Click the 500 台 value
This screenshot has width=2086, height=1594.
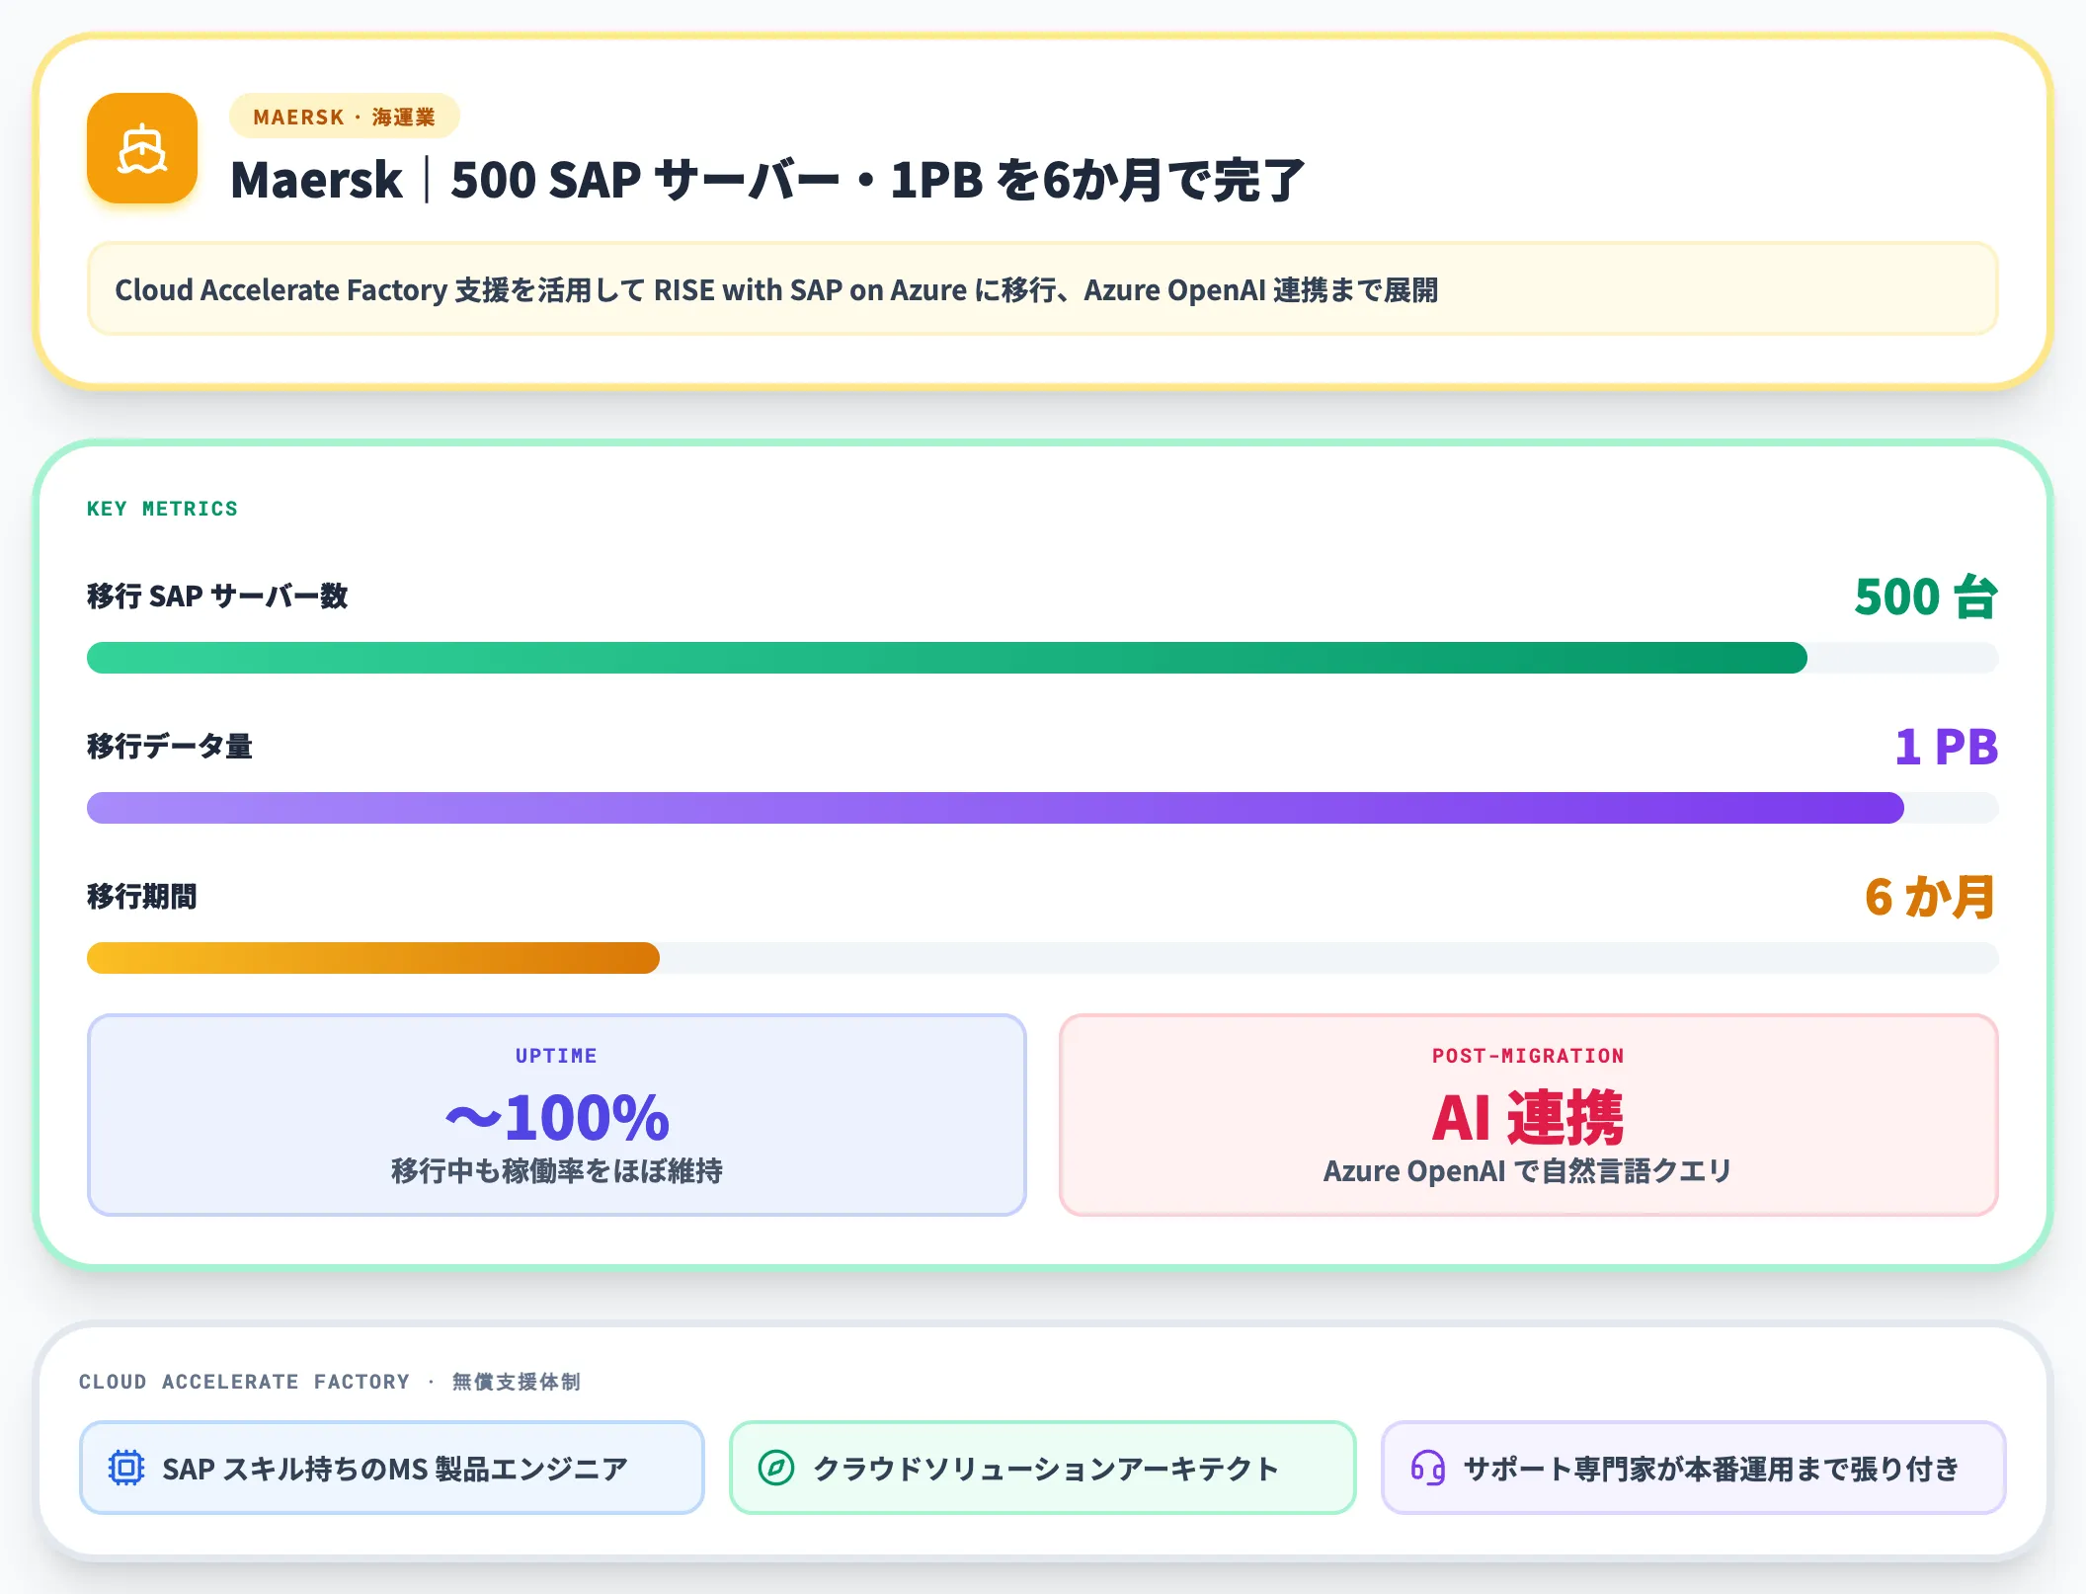[1926, 597]
